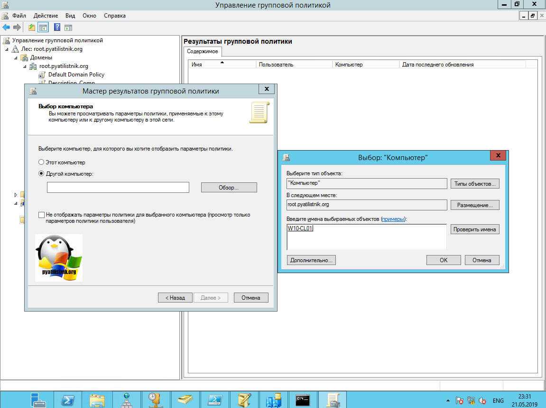Toggle the Show/Hide Action Pane toolbar icon

pyautogui.click(x=68, y=28)
